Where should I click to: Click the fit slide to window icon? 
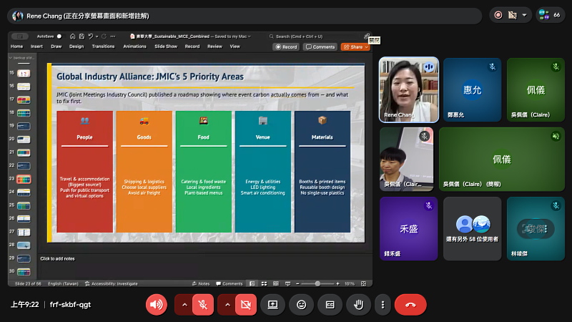363,283
